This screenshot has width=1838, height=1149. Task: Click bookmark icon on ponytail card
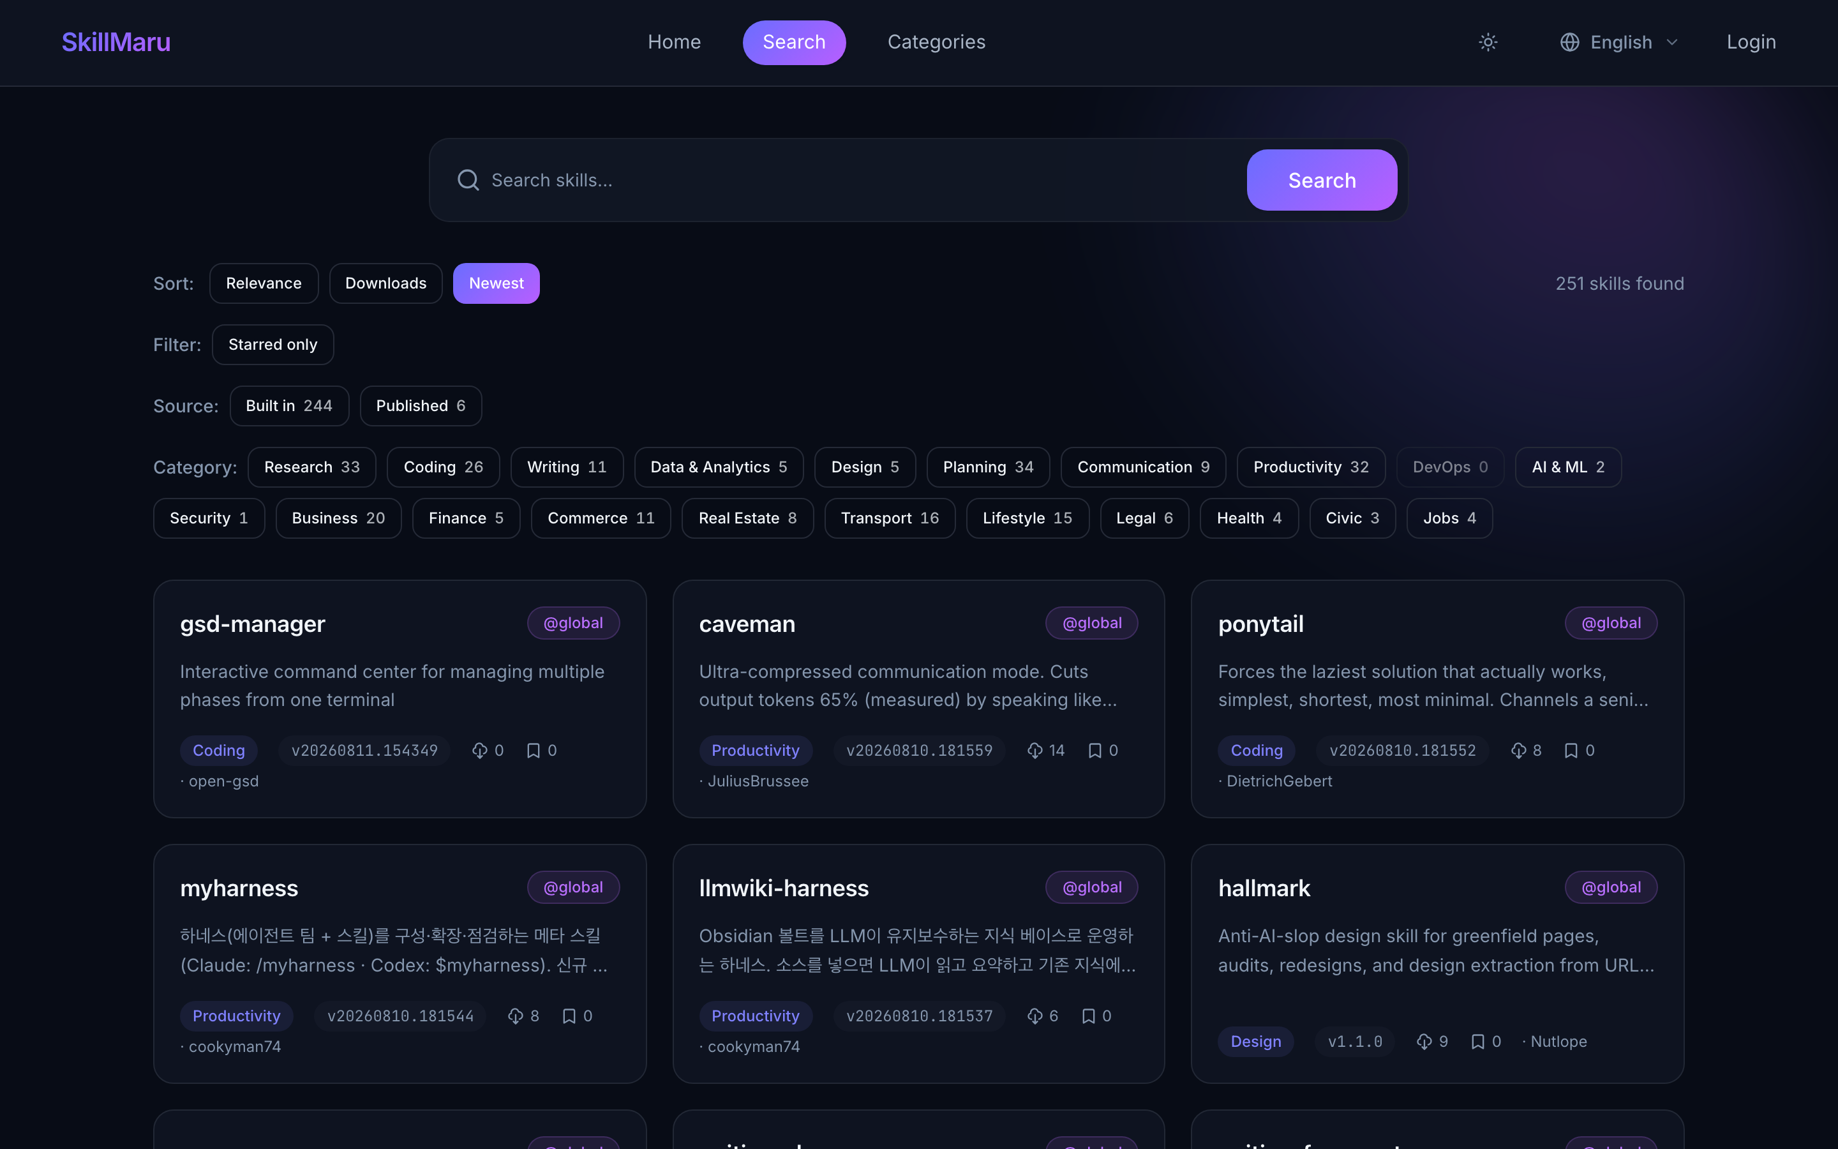[x=1571, y=751]
